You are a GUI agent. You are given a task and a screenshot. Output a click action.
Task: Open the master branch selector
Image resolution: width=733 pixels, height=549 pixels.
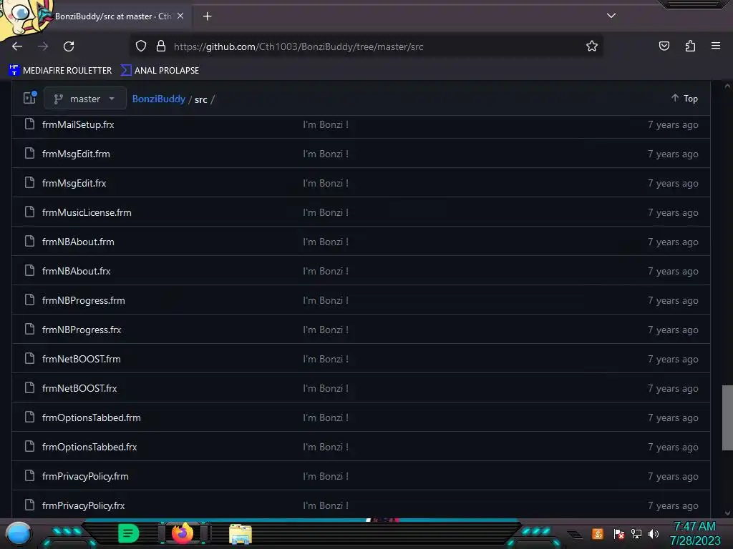[85, 99]
